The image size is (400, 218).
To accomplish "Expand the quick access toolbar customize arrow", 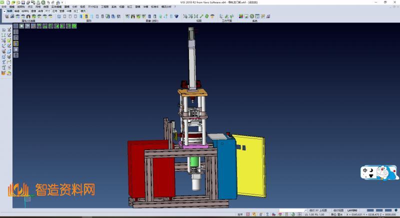I will 63,2.
